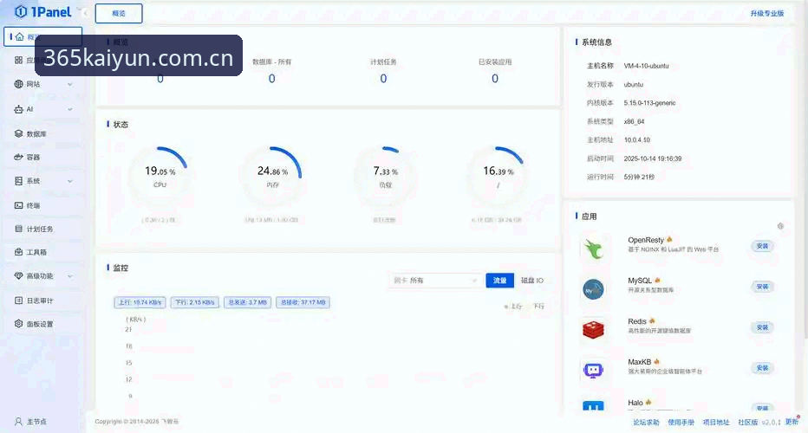Click the MaxKB app icon
This screenshot has width=808, height=433.
(x=594, y=370)
